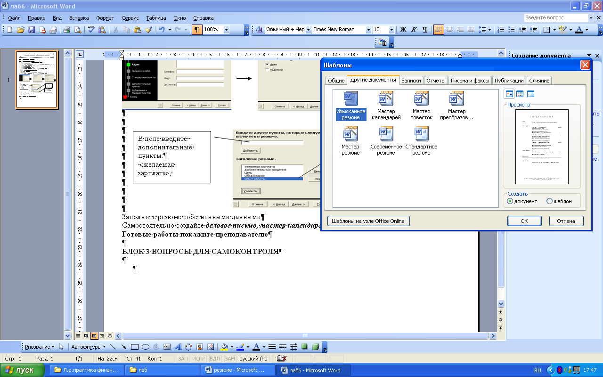The image size is (603, 377).
Task: Open a file using the folder icon
Action: point(20,30)
